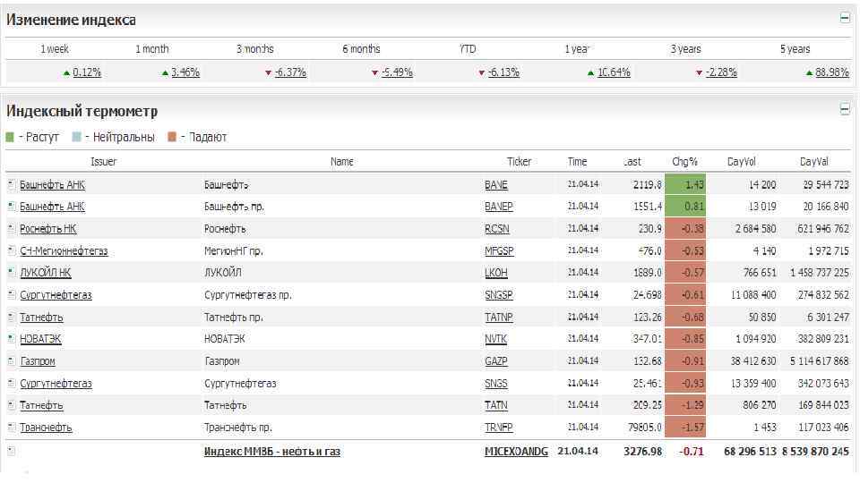Image resolution: width=860 pixels, height=483 pixels.
Task: Open the 5 years change 88.98% link
Action: click(832, 72)
